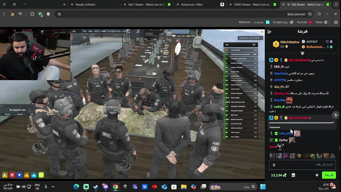Open Steam from the taskbar
Image resolution: width=341 pixels, height=192 pixels.
pos(96,187)
